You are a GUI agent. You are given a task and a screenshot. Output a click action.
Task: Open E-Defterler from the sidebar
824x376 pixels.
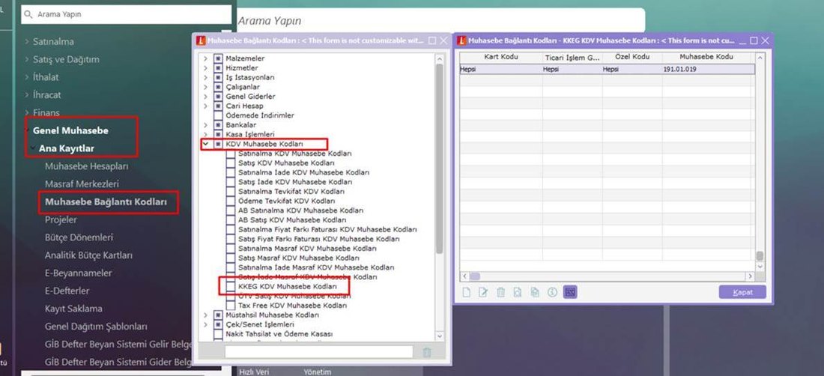(x=67, y=291)
